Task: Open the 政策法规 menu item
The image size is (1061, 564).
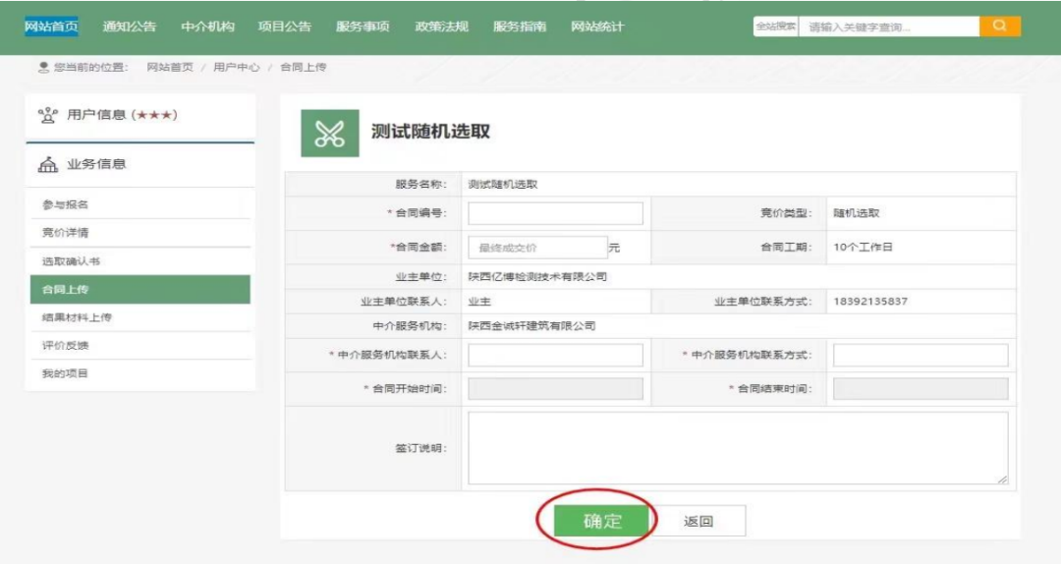Action: click(x=442, y=28)
